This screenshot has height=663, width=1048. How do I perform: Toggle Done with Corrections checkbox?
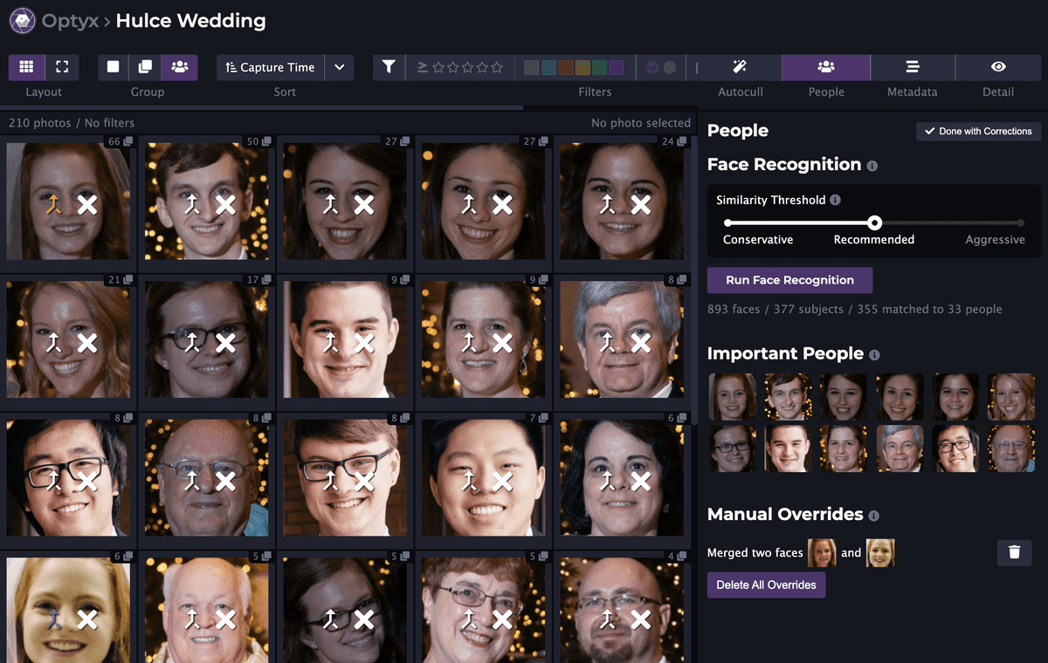[x=978, y=131]
